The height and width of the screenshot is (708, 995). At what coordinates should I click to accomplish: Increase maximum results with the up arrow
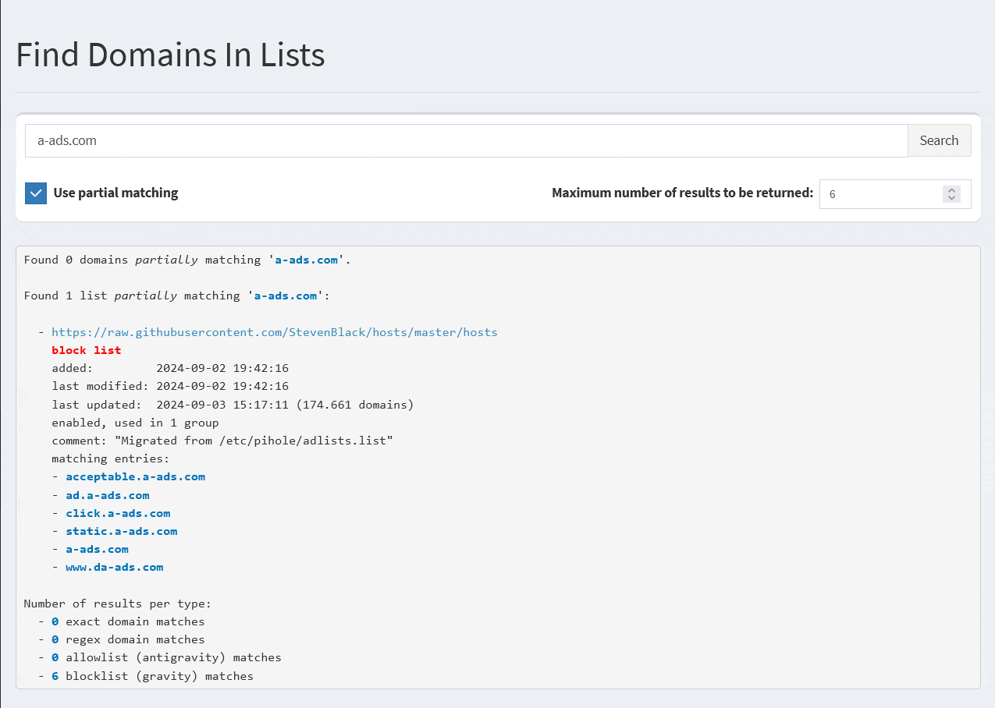(x=951, y=190)
